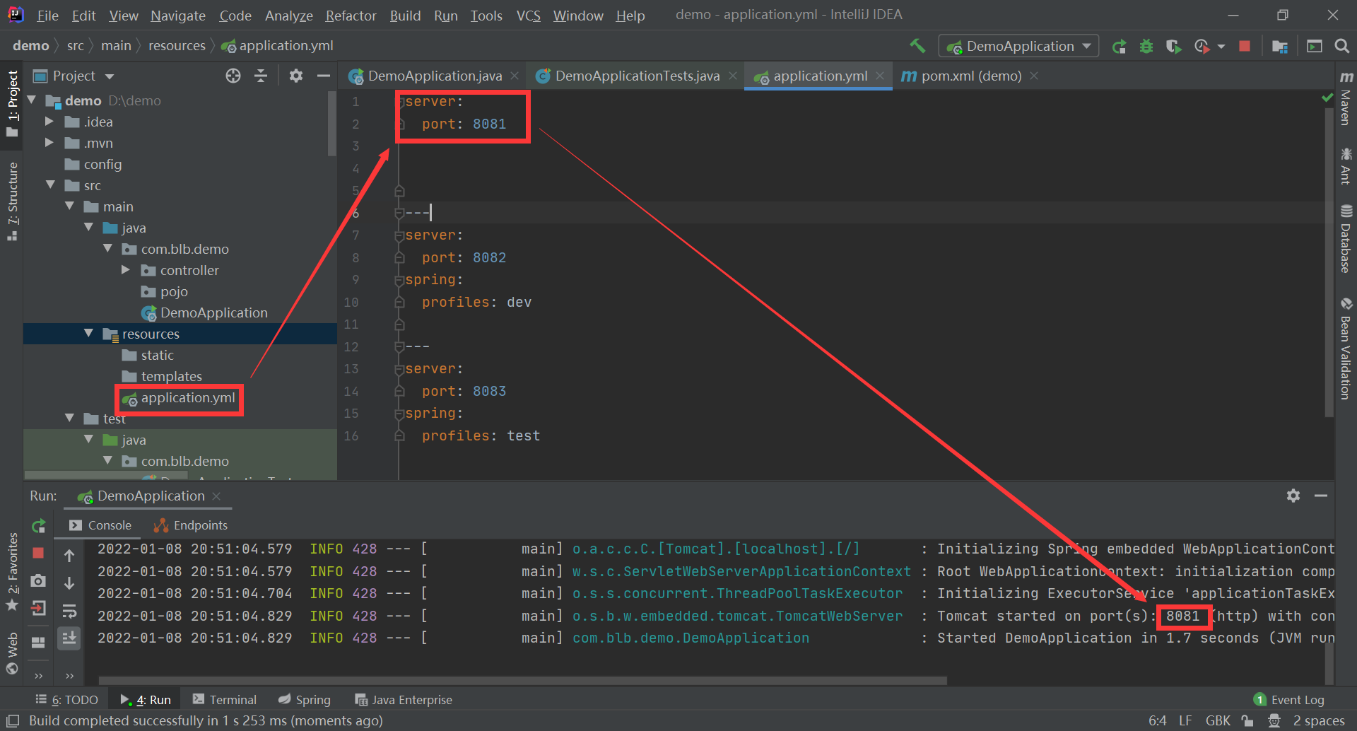Run with Coverage icon in toolbar
The height and width of the screenshot is (731, 1357).
(x=1173, y=47)
